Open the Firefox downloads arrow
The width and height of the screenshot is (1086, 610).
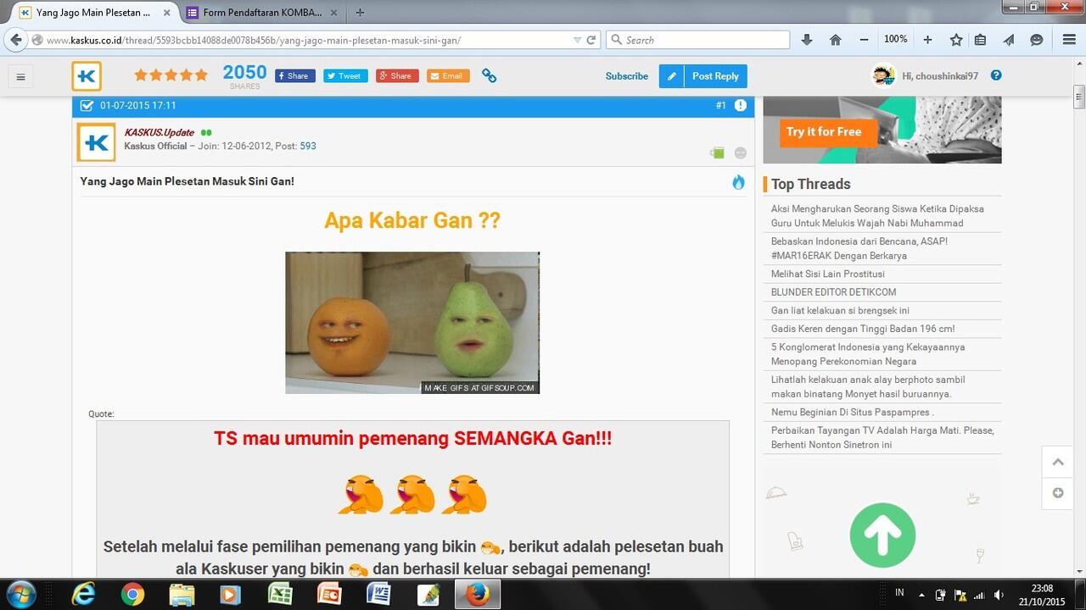coord(807,40)
